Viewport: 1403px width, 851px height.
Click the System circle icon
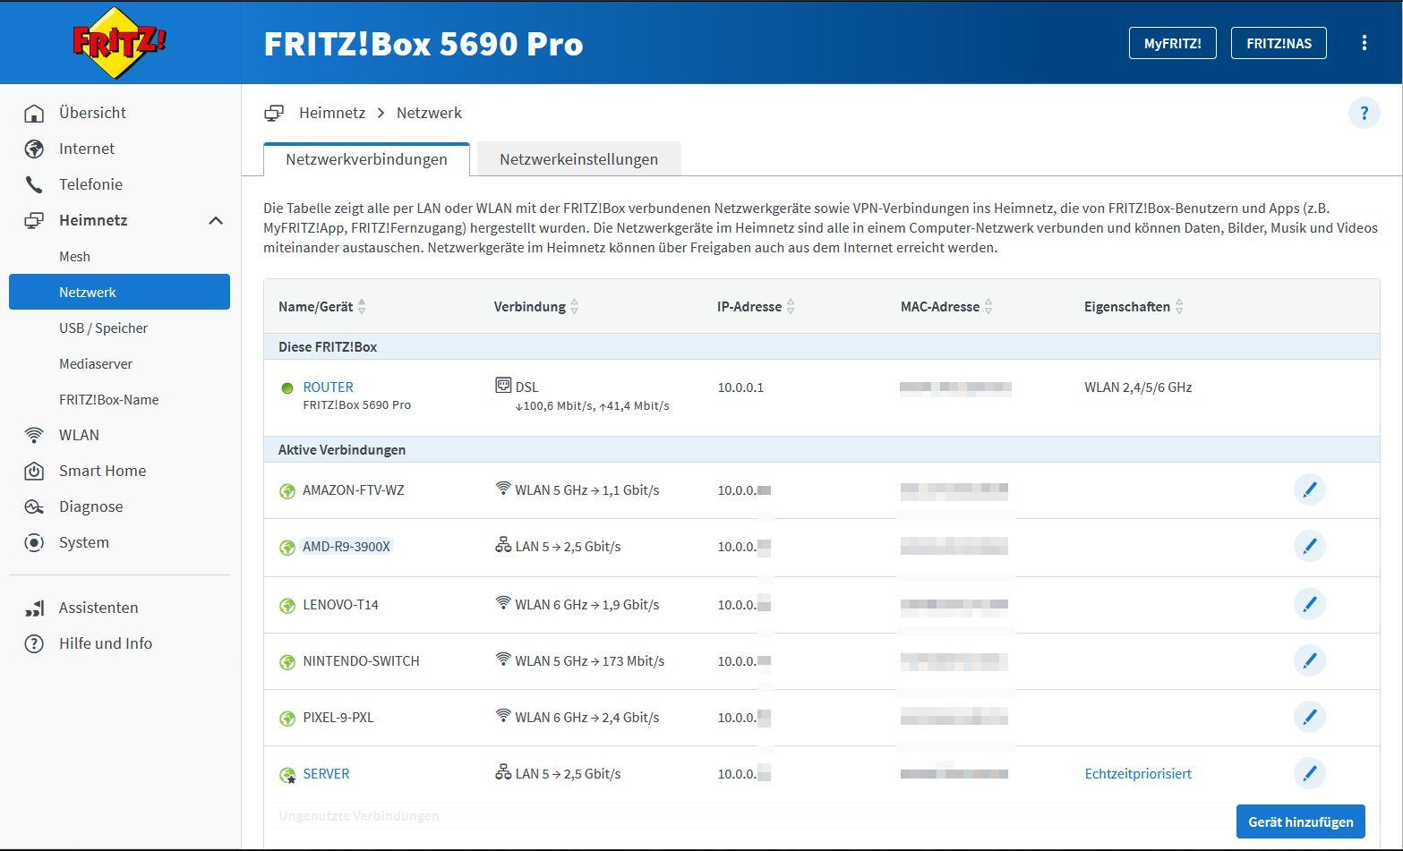pos(34,542)
